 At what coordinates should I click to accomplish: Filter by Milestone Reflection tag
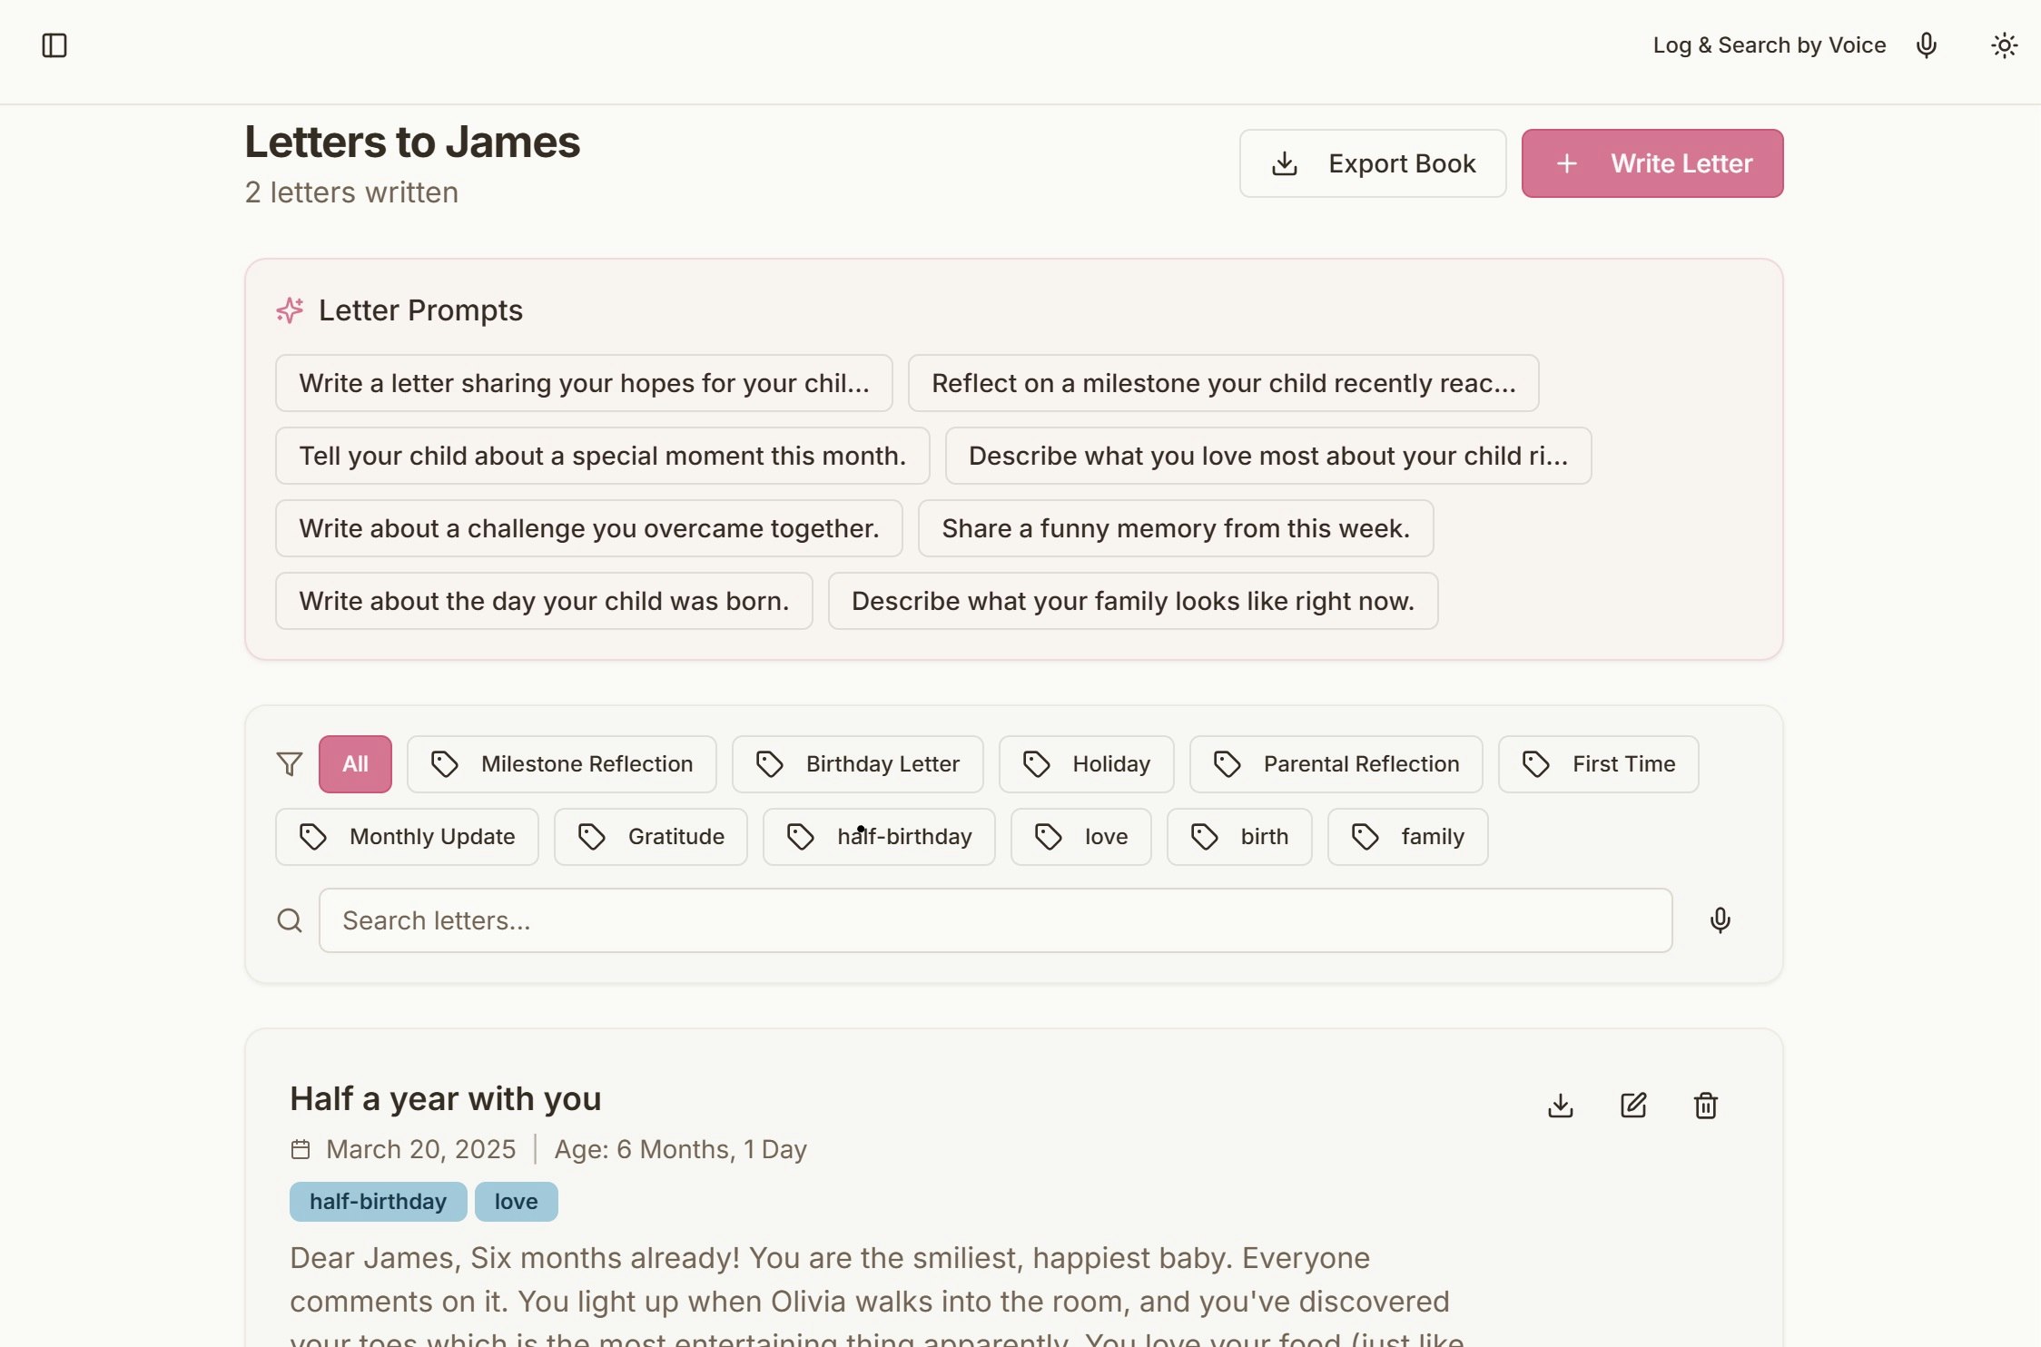coord(562,764)
